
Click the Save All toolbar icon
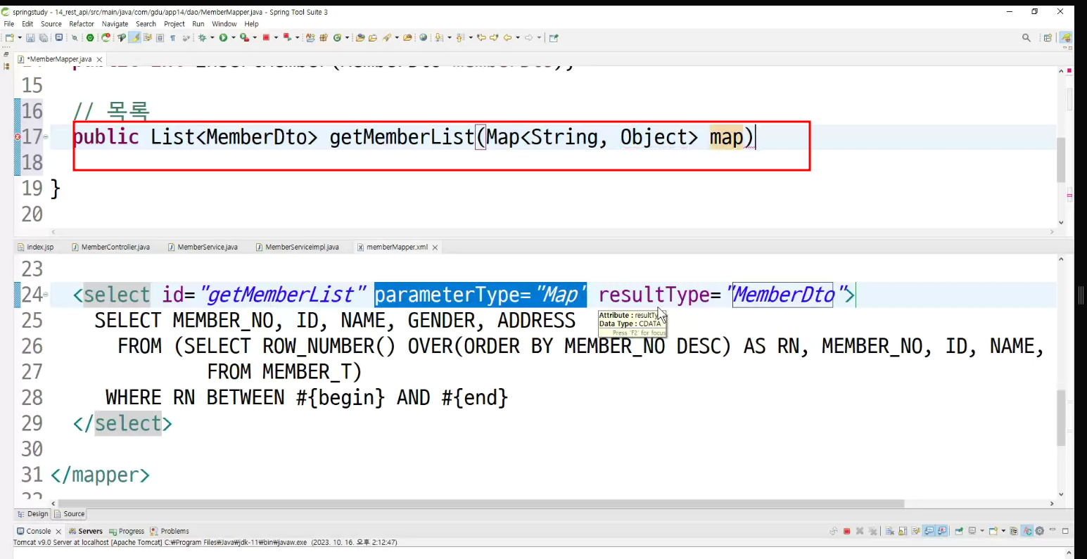tap(43, 38)
